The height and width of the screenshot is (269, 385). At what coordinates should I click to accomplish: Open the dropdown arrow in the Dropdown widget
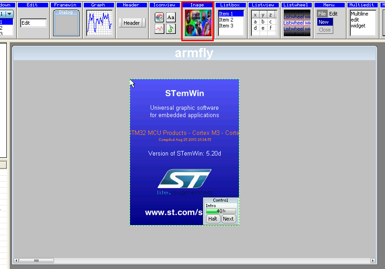[9, 14]
